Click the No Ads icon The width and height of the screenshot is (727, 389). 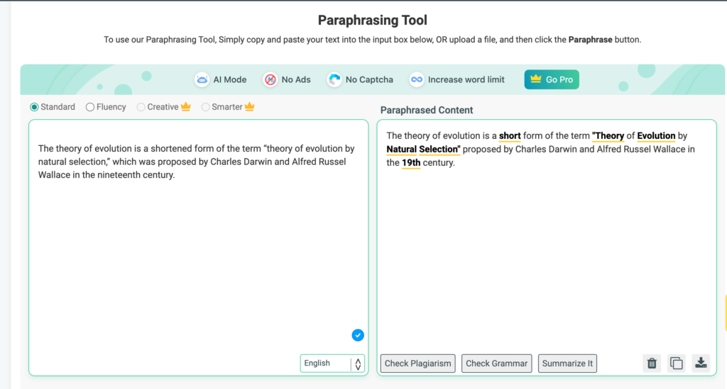click(270, 79)
